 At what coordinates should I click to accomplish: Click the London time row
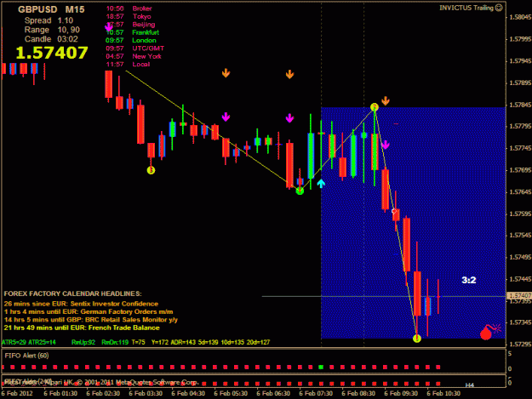(131, 40)
